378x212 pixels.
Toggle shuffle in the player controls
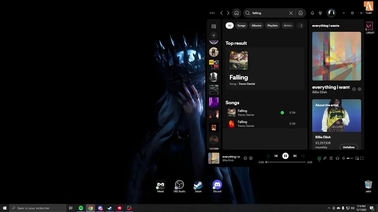pyautogui.click(x=268, y=156)
